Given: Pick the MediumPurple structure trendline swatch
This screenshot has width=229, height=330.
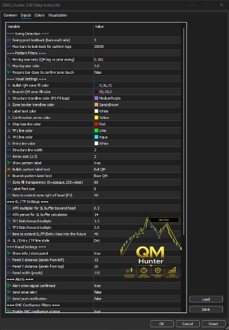Looking at the screenshot, I should pos(96,98).
